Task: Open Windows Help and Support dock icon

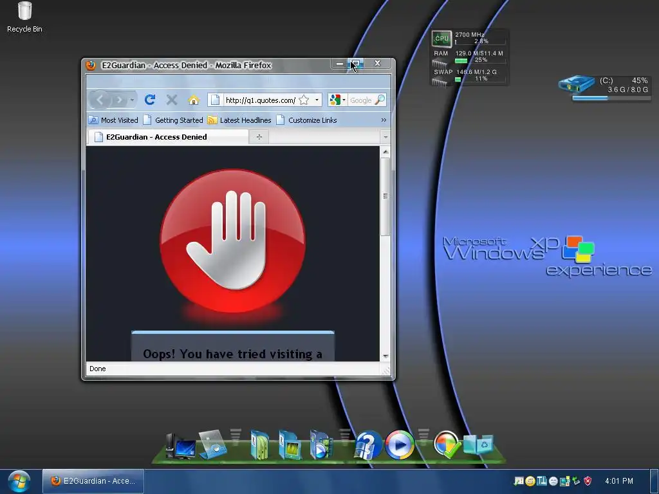Action: [367, 445]
